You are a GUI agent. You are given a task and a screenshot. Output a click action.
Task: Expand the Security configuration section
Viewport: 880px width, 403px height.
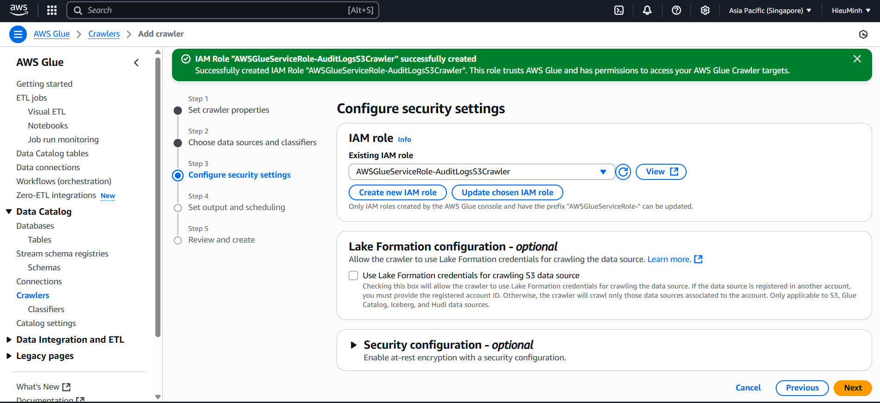(x=353, y=345)
